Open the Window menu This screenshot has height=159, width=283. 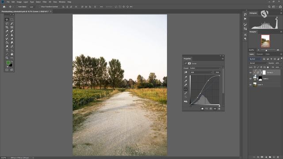pyautogui.click(x=62, y=2)
